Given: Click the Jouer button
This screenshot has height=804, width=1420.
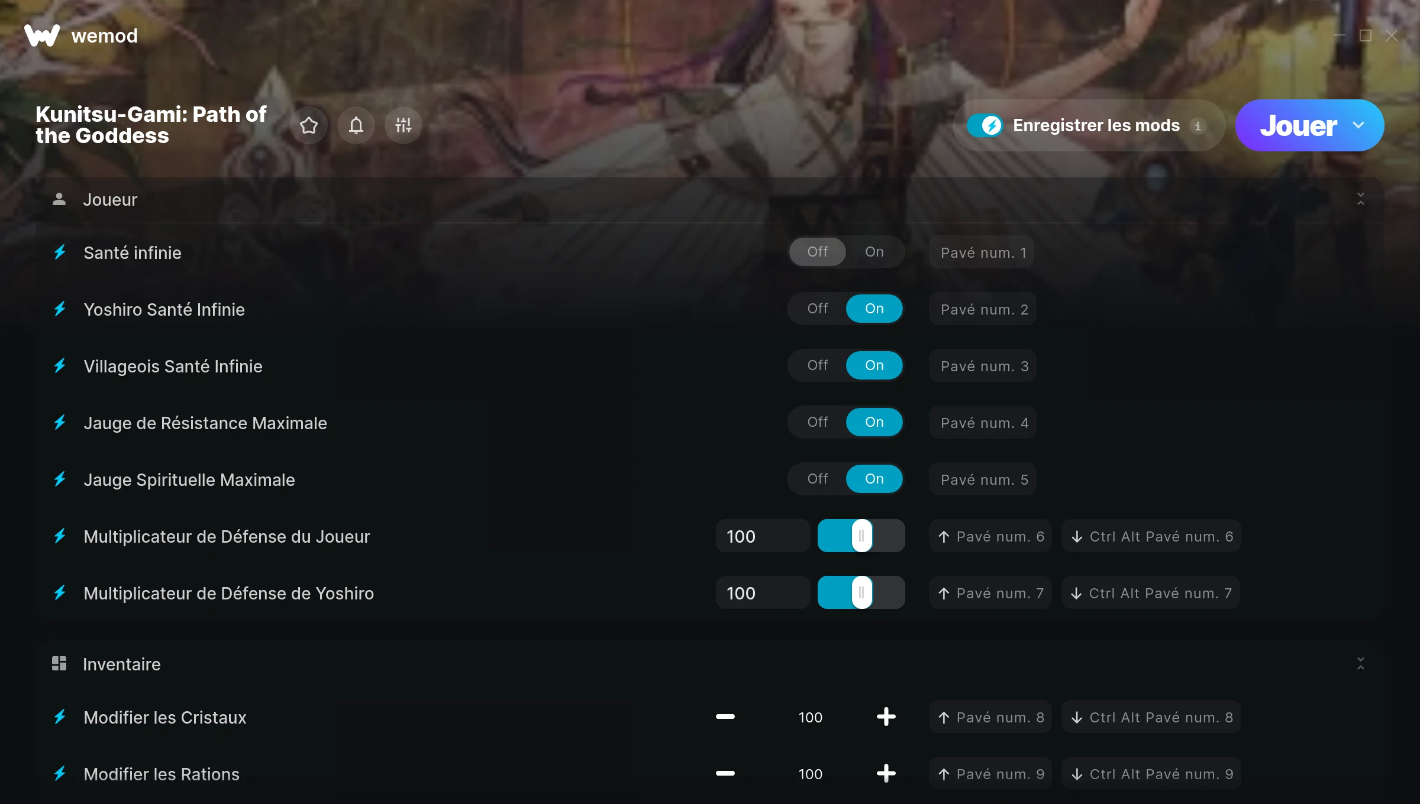Looking at the screenshot, I should tap(1298, 125).
